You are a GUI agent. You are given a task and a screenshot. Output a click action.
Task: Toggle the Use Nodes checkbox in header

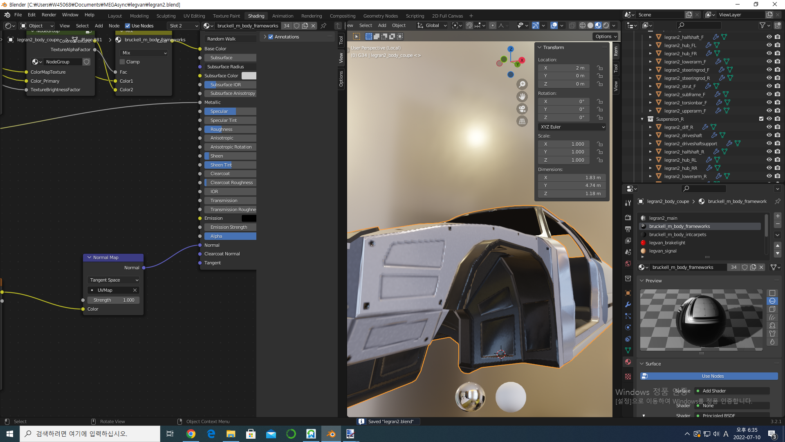tap(128, 26)
